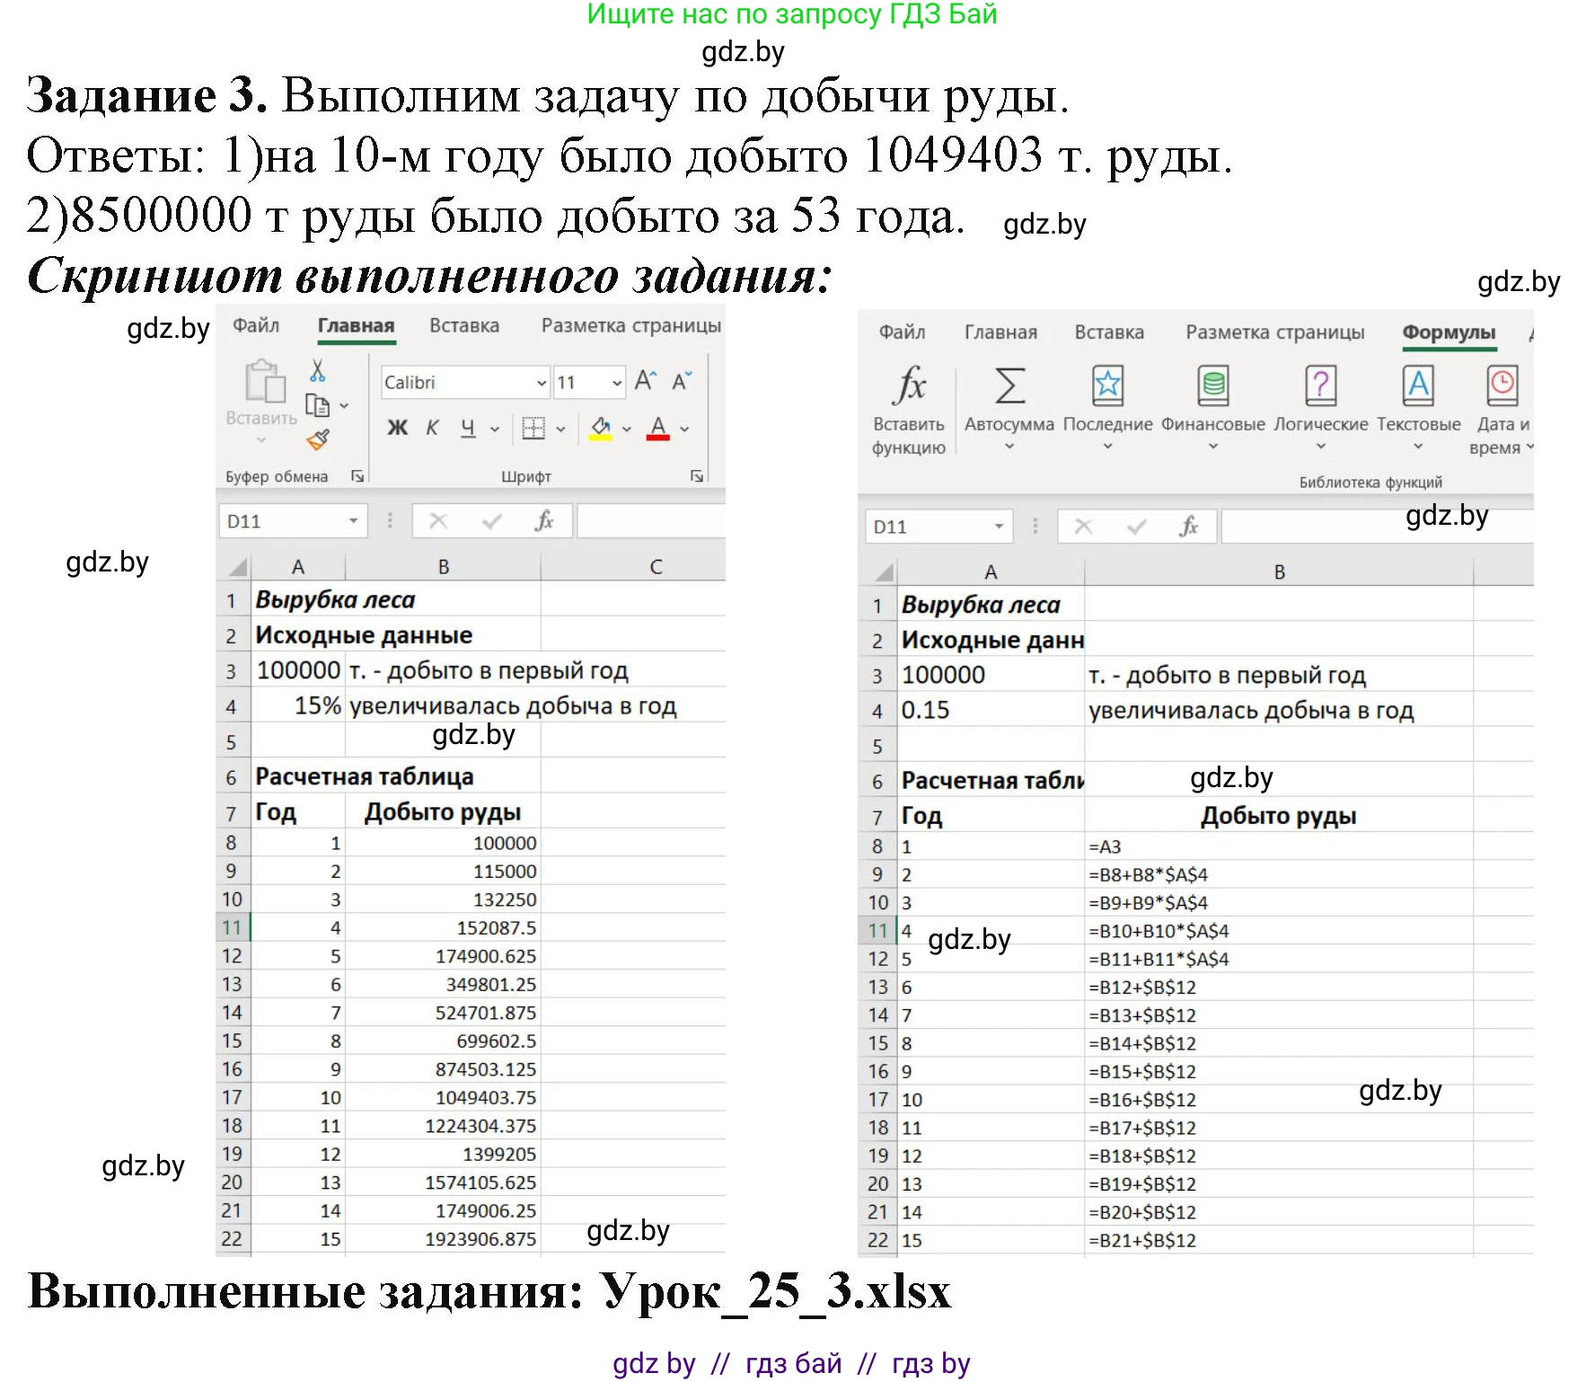Image resolution: width=1586 pixels, height=1382 pixels.
Task: Click the Автосумма sigma icon
Action: (1009, 386)
